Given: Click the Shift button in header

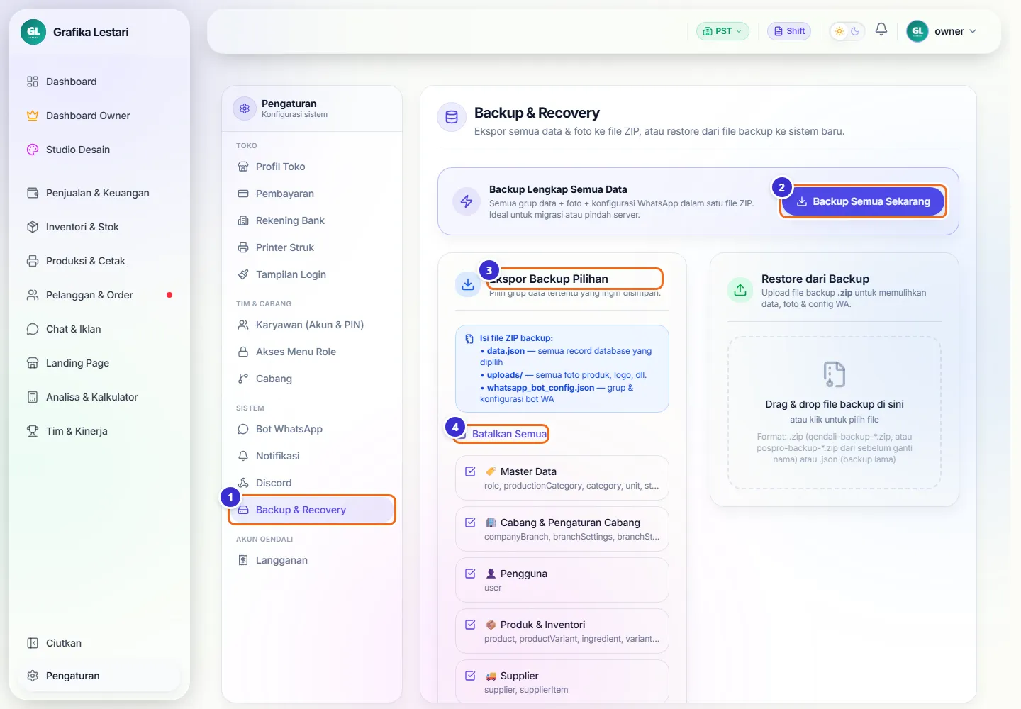Looking at the screenshot, I should [789, 31].
